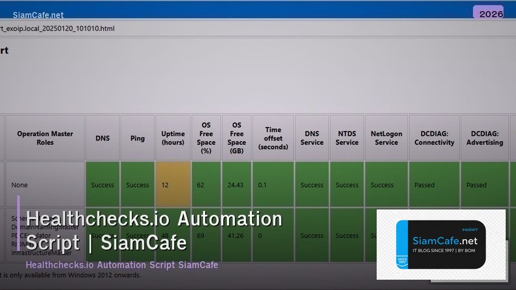Viewport: 516px width, 290px height.
Task: Select the DNS column header
Action: (103, 138)
